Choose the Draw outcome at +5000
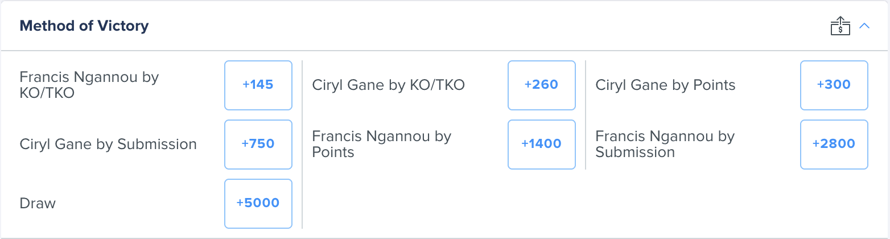This screenshot has width=890, height=239. click(258, 204)
